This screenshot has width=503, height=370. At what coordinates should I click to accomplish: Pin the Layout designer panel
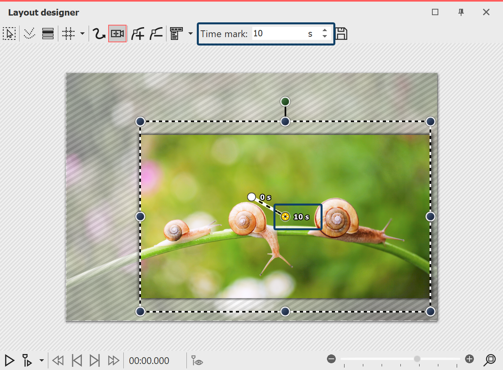[461, 12]
